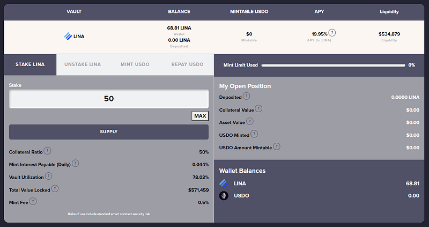Click the 0.044% mint interest value

pyautogui.click(x=201, y=165)
